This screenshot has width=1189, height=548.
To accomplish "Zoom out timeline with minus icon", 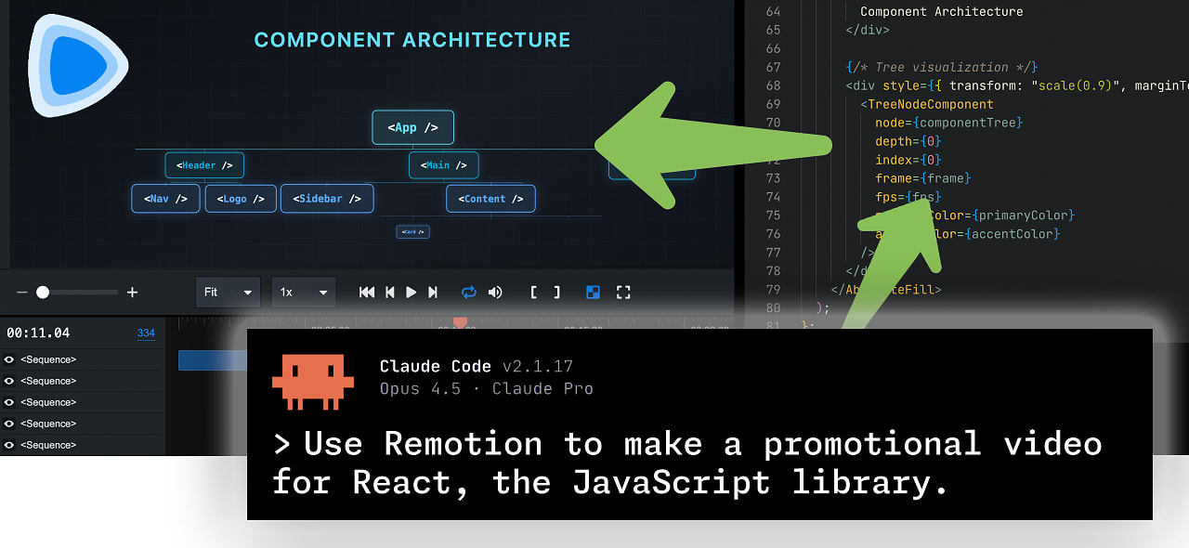I will [22, 292].
